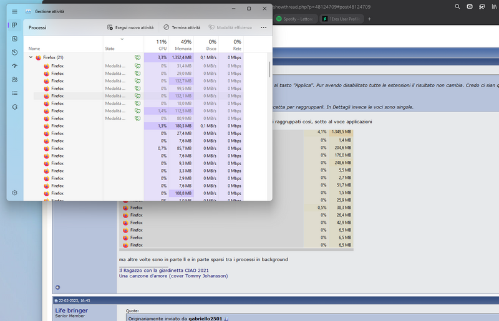Click the browser library icon at top right
This screenshot has width=499, height=321.
tap(494, 6)
